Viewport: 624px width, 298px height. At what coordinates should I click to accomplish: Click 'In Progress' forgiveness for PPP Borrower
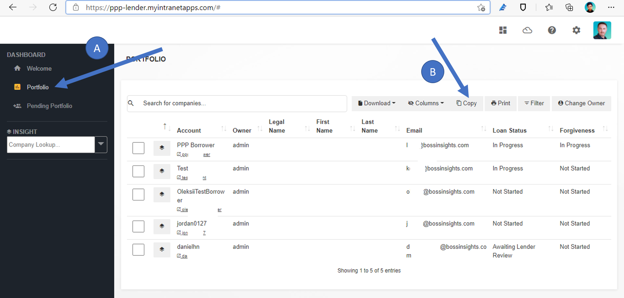point(575,145)
